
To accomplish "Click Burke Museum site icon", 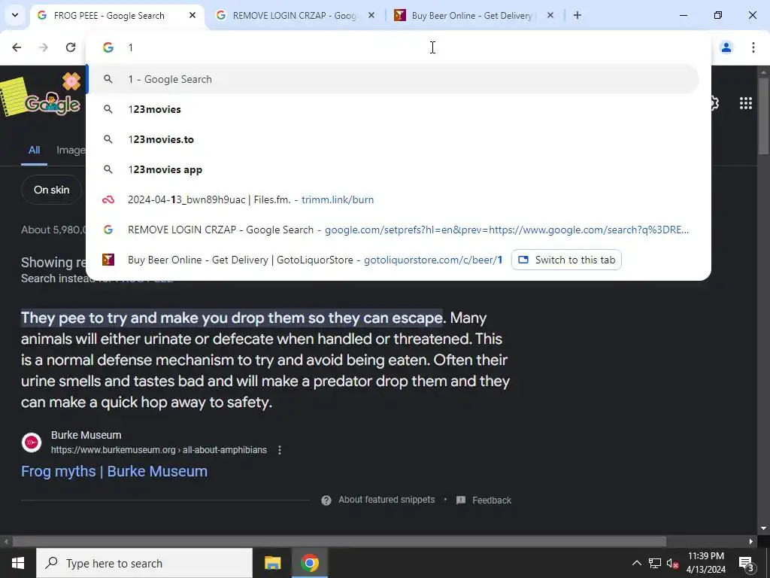I will [x=32, y=443].
